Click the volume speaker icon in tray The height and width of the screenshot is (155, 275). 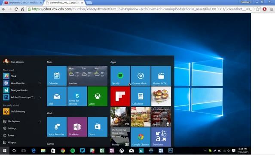point(229,151)
